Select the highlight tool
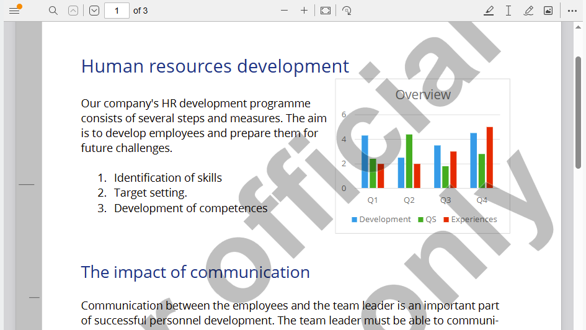 click(489, 11)
